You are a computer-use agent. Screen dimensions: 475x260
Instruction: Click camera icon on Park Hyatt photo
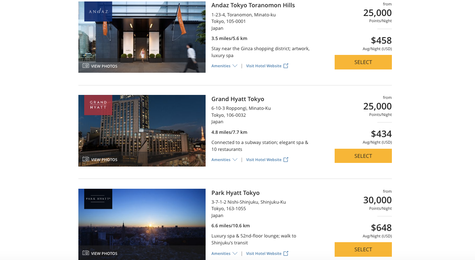tap(86, 253)
